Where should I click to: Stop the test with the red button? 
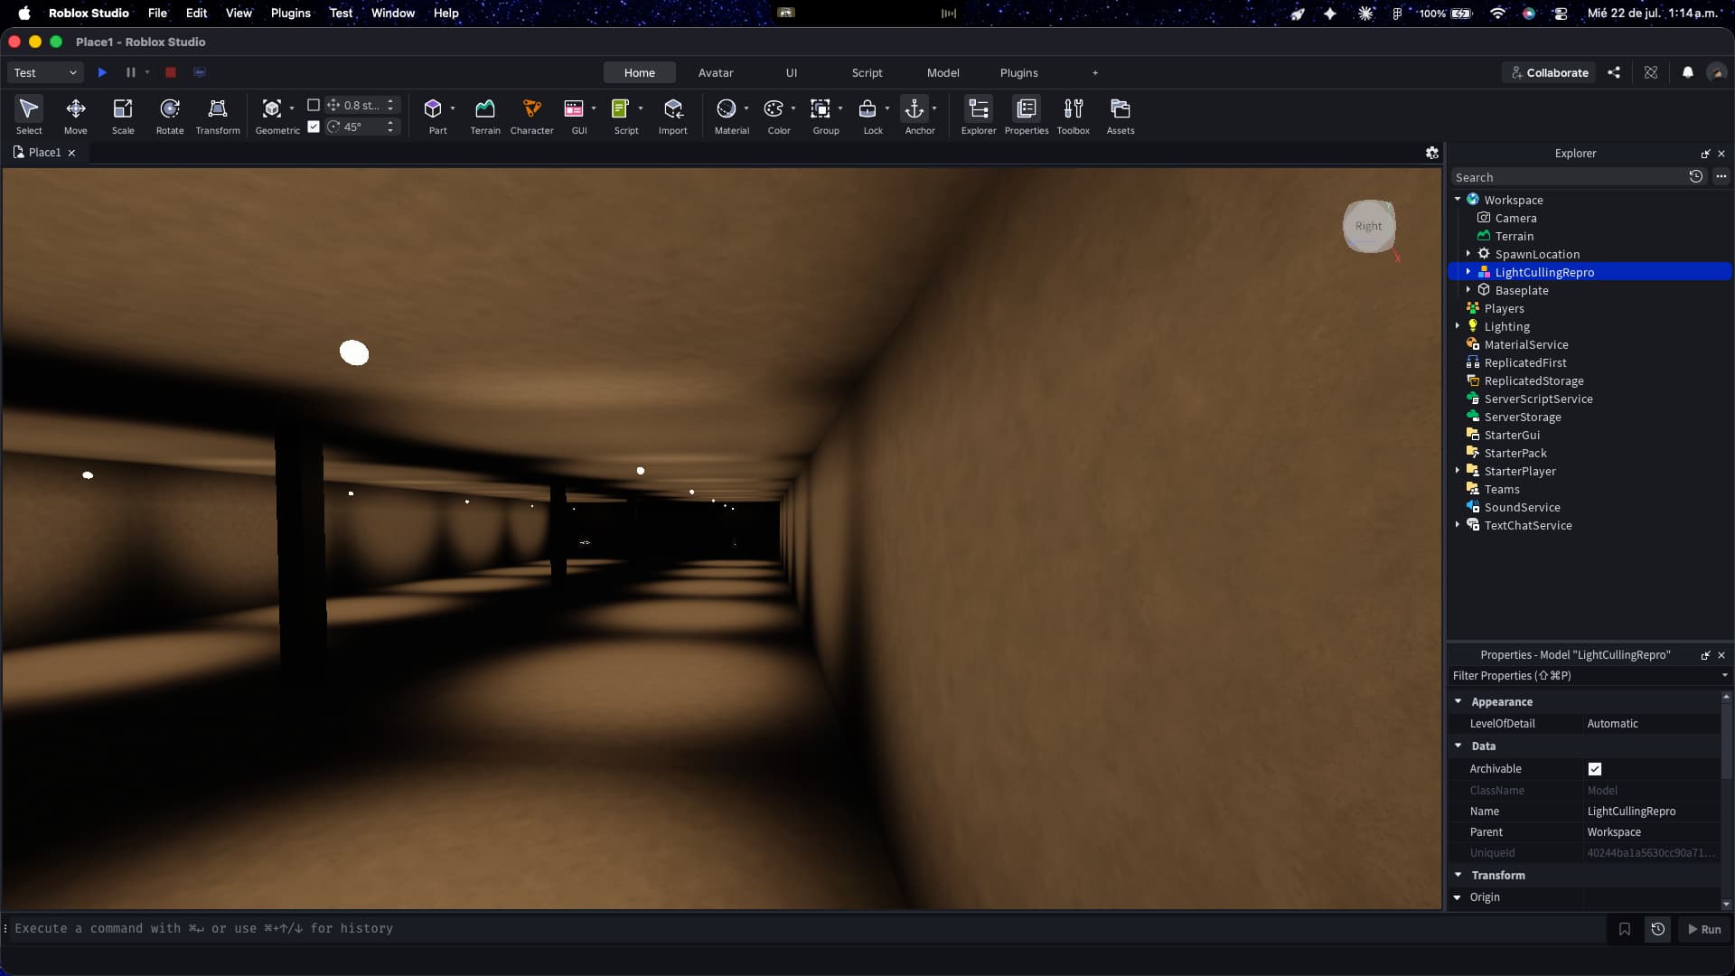coord(171,72)
